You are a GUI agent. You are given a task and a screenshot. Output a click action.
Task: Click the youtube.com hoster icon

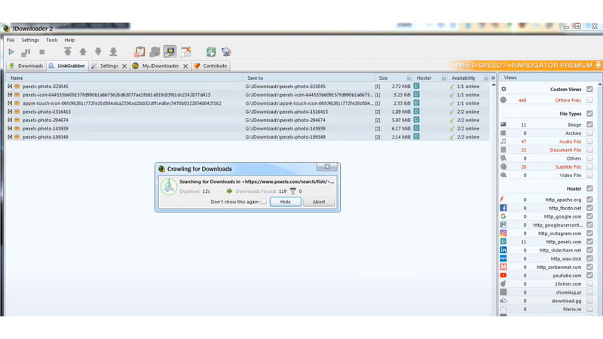click(x=503, y=275)
